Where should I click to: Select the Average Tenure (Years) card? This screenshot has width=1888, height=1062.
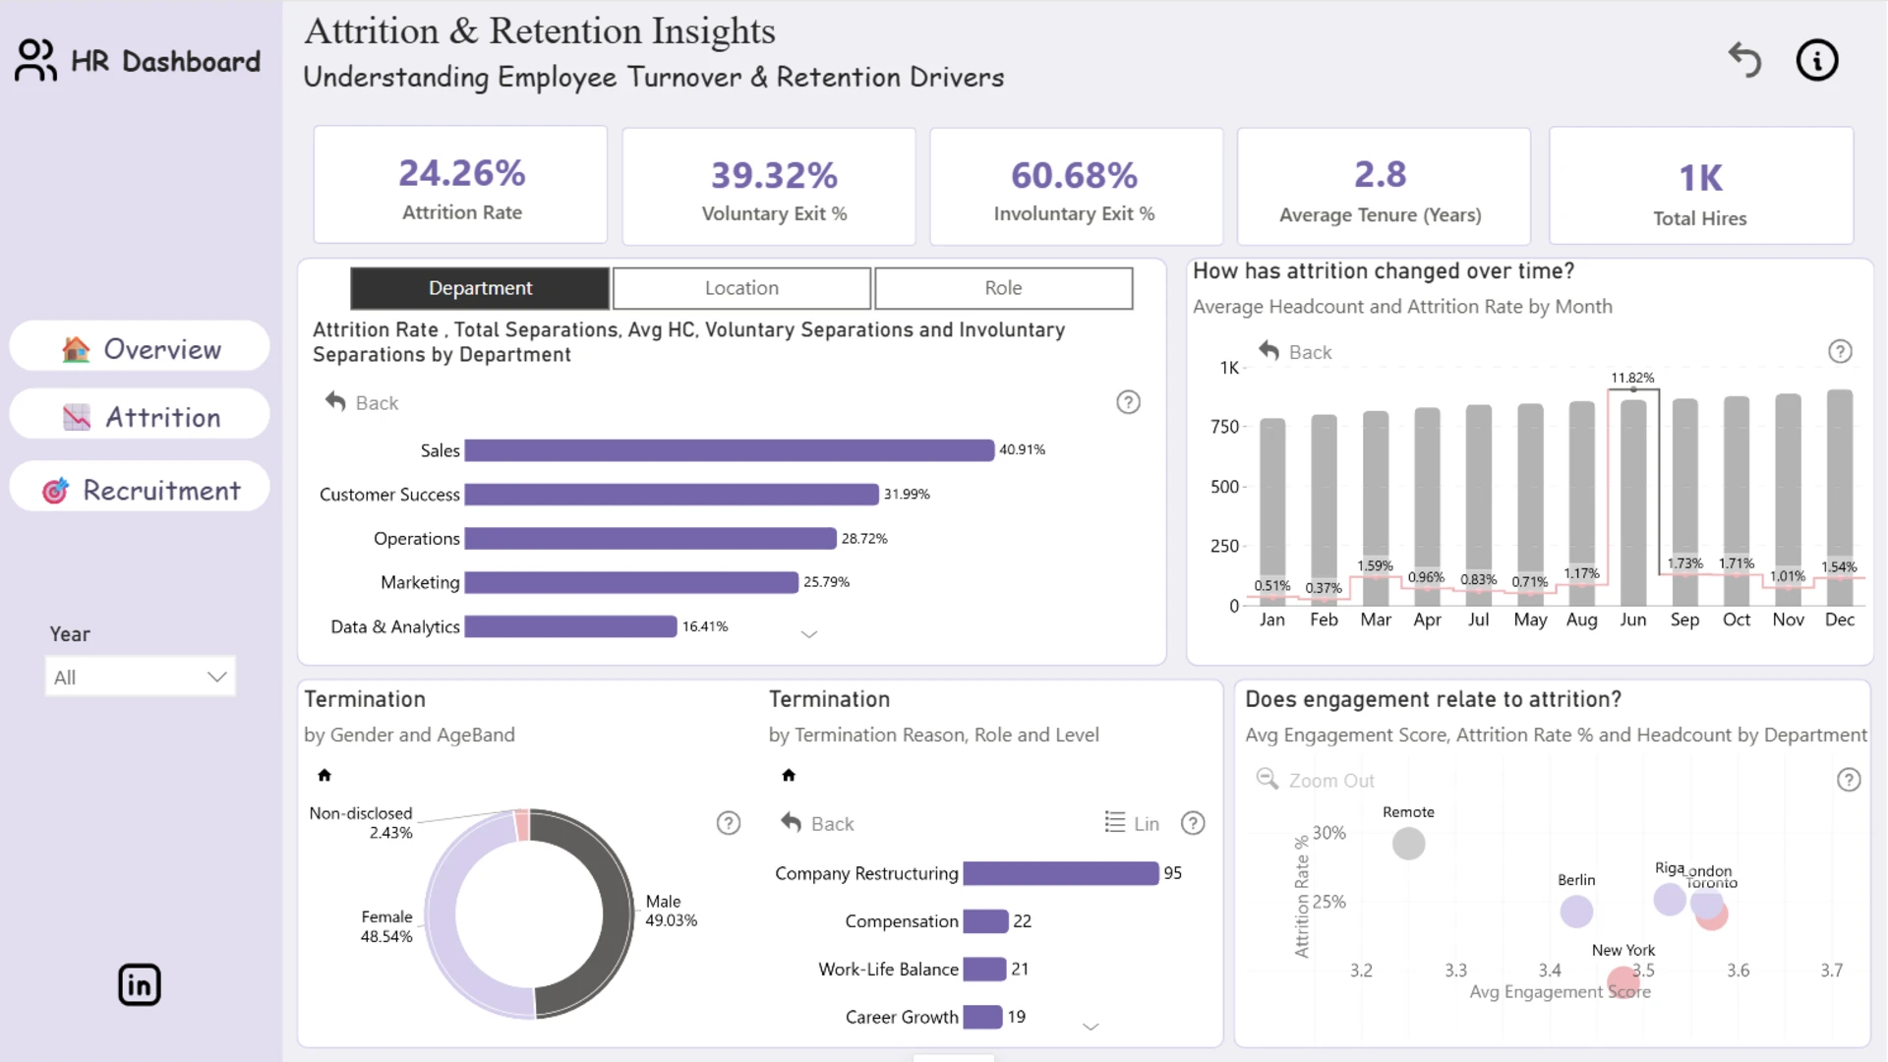point(1384,186)
